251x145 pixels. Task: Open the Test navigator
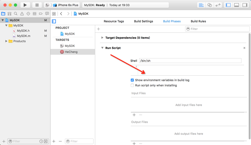(x=28, y=14)
